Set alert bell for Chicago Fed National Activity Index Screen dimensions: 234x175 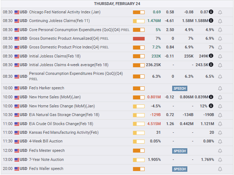click(220, 12)
